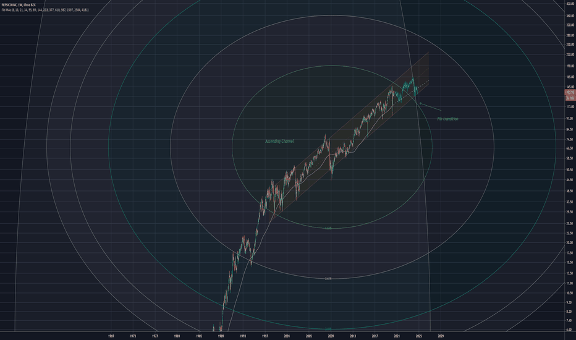Click the 1969 time axis label
The height and width of the screenshot is (340, 576).
tap(111, 336)
